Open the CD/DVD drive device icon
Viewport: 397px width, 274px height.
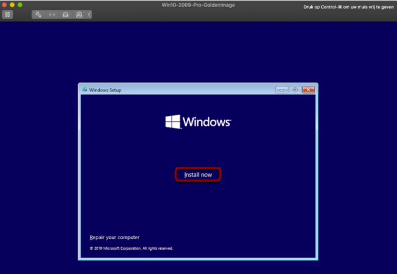[x=79, y=15]
